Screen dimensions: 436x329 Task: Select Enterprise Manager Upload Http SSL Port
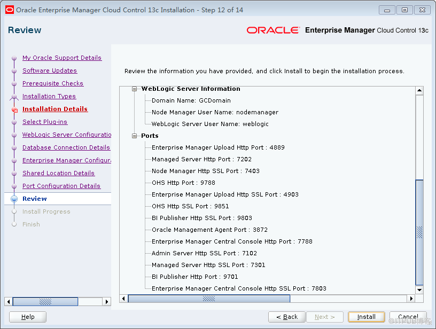[x=225, y=194]
